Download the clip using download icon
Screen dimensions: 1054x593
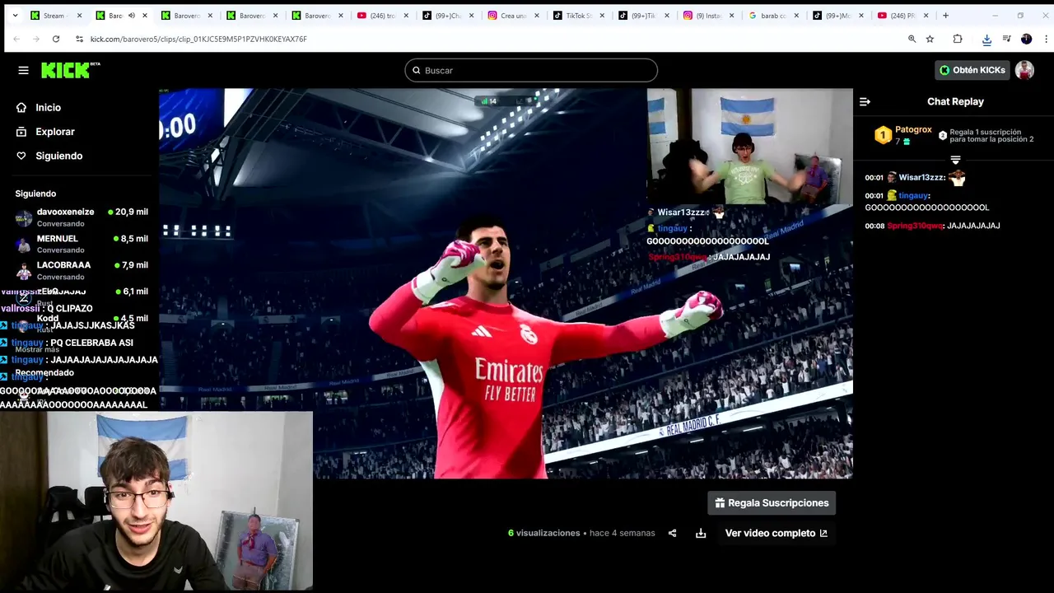click(x=701, y=533)
